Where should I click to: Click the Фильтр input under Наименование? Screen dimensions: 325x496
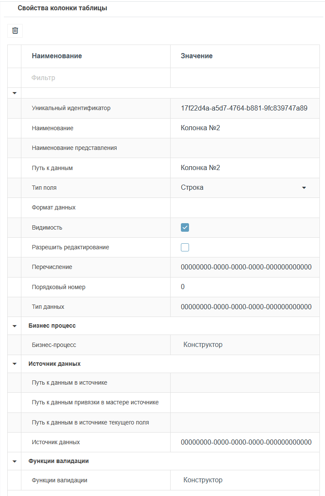click(x=95, y=78)
